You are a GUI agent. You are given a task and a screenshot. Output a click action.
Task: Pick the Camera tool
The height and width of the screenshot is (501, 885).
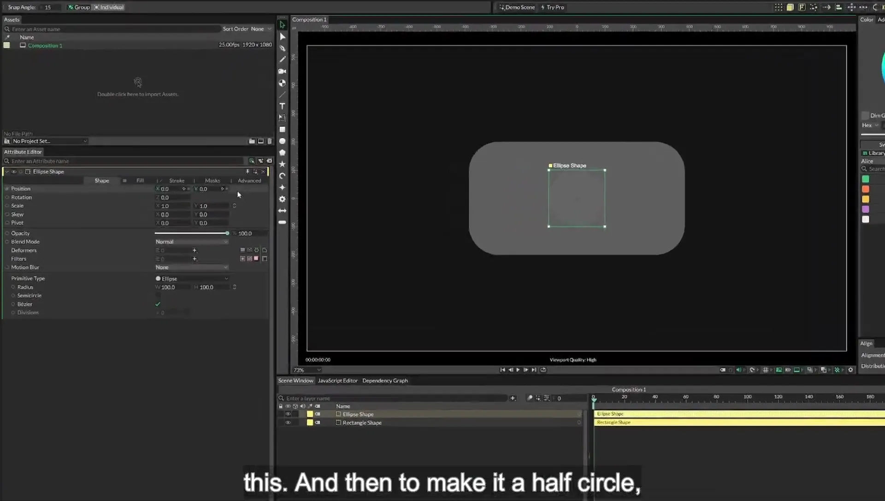coord(283,71)
